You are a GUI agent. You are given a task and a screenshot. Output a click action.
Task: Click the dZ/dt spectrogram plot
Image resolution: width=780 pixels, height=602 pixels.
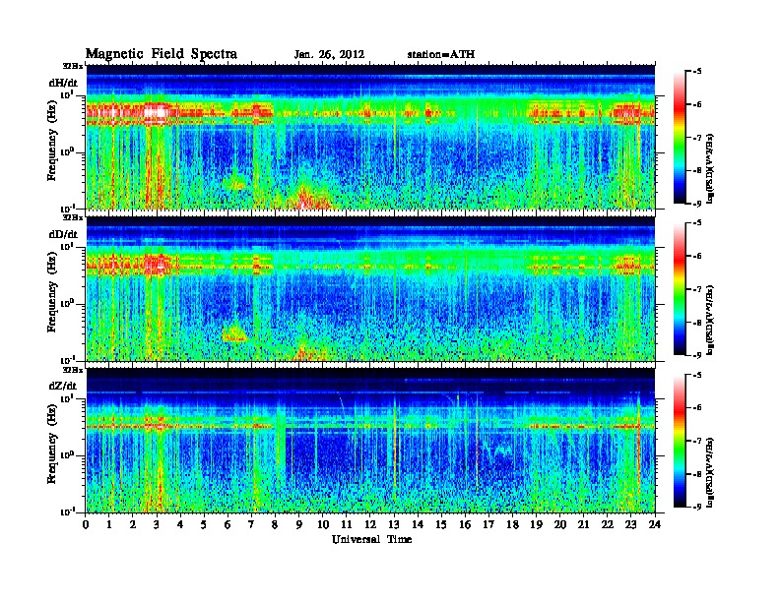pos(370,440)
